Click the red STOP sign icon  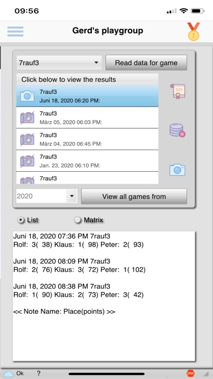click(190, 373)
